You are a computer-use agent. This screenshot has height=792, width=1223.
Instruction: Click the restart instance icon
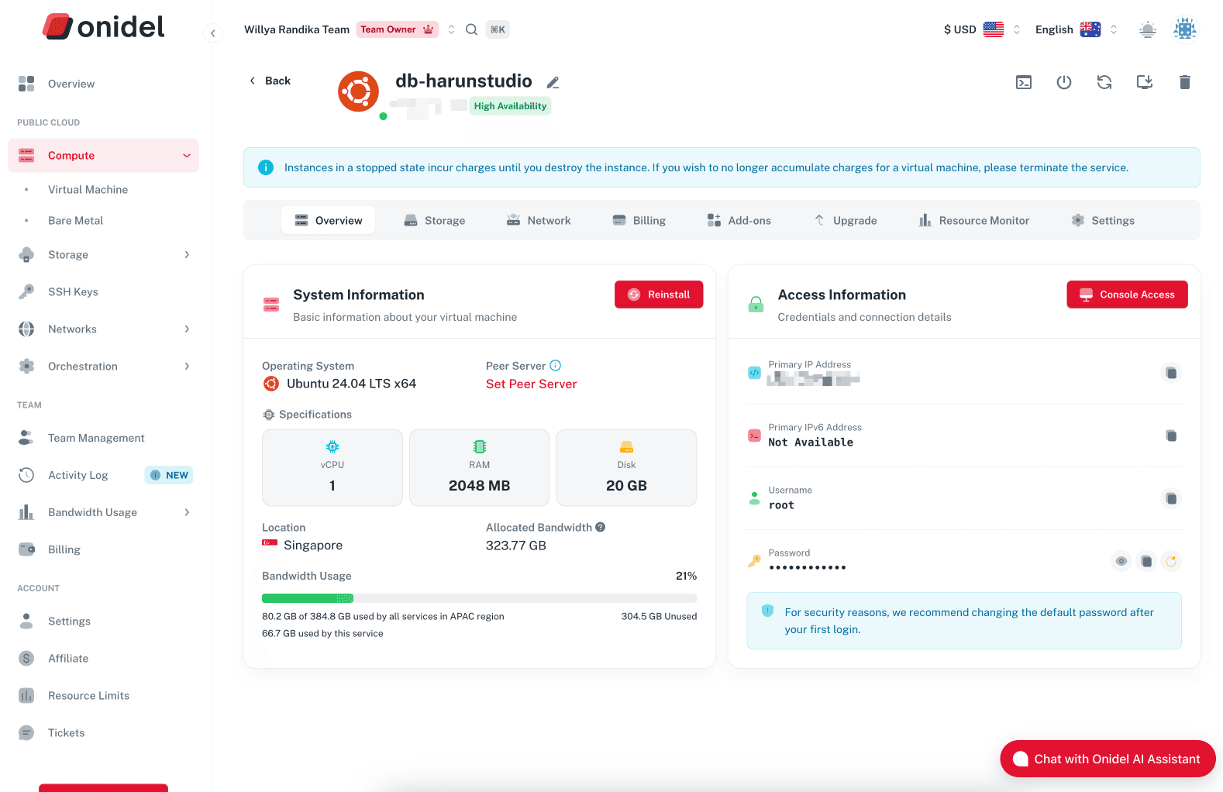pyautogui.click(x=1104, y=82)
